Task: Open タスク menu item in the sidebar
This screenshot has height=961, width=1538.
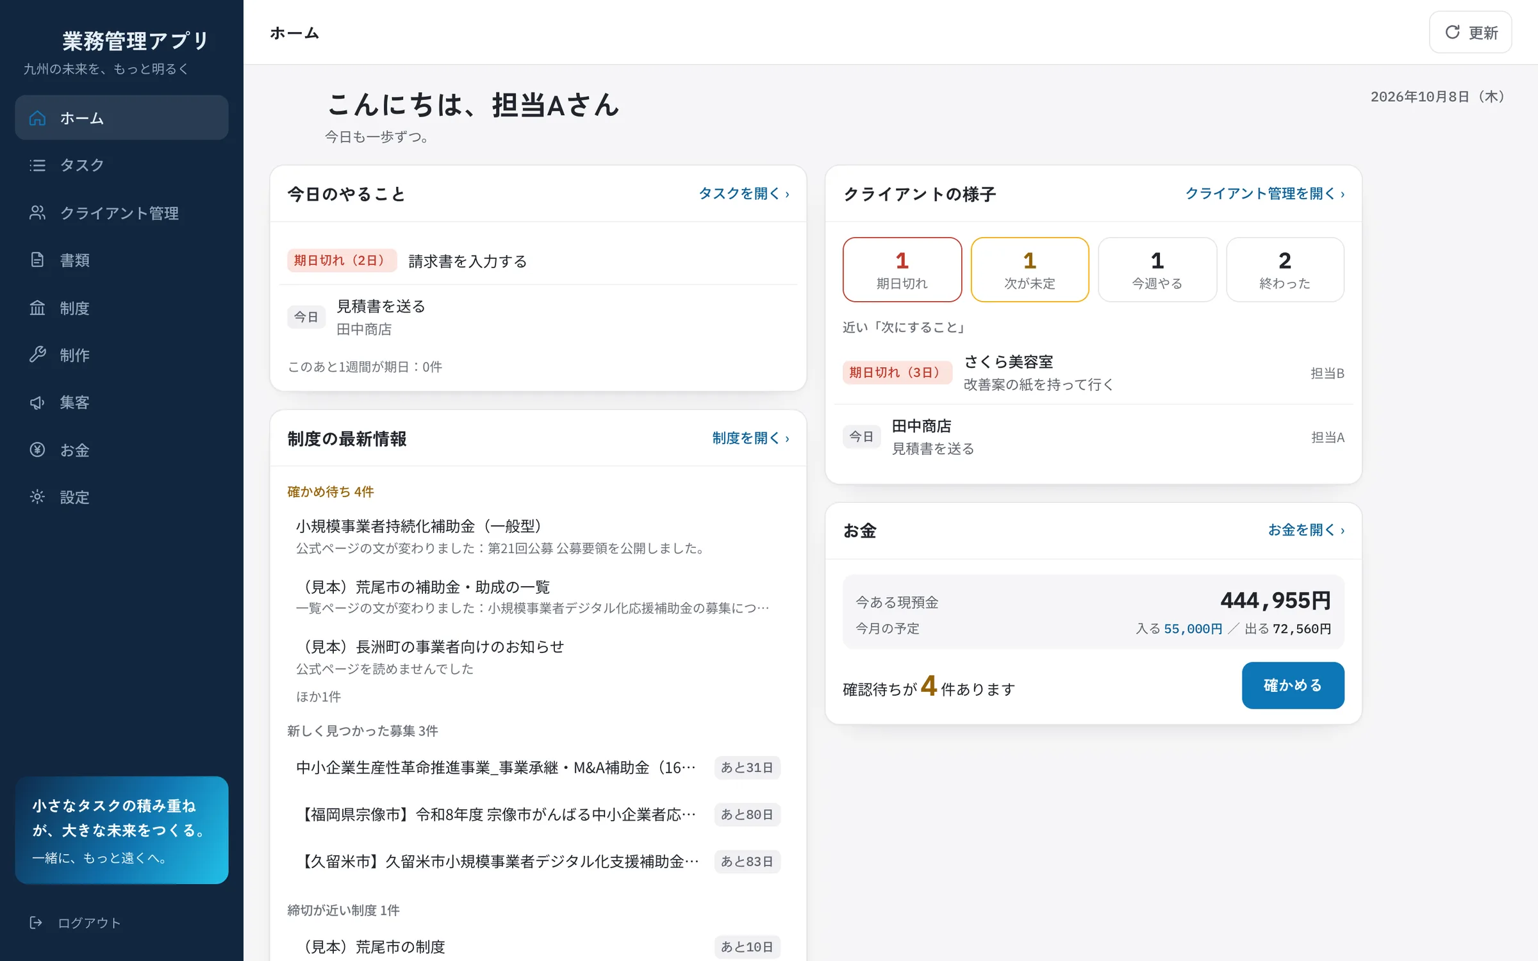Action: pos(122,165)
